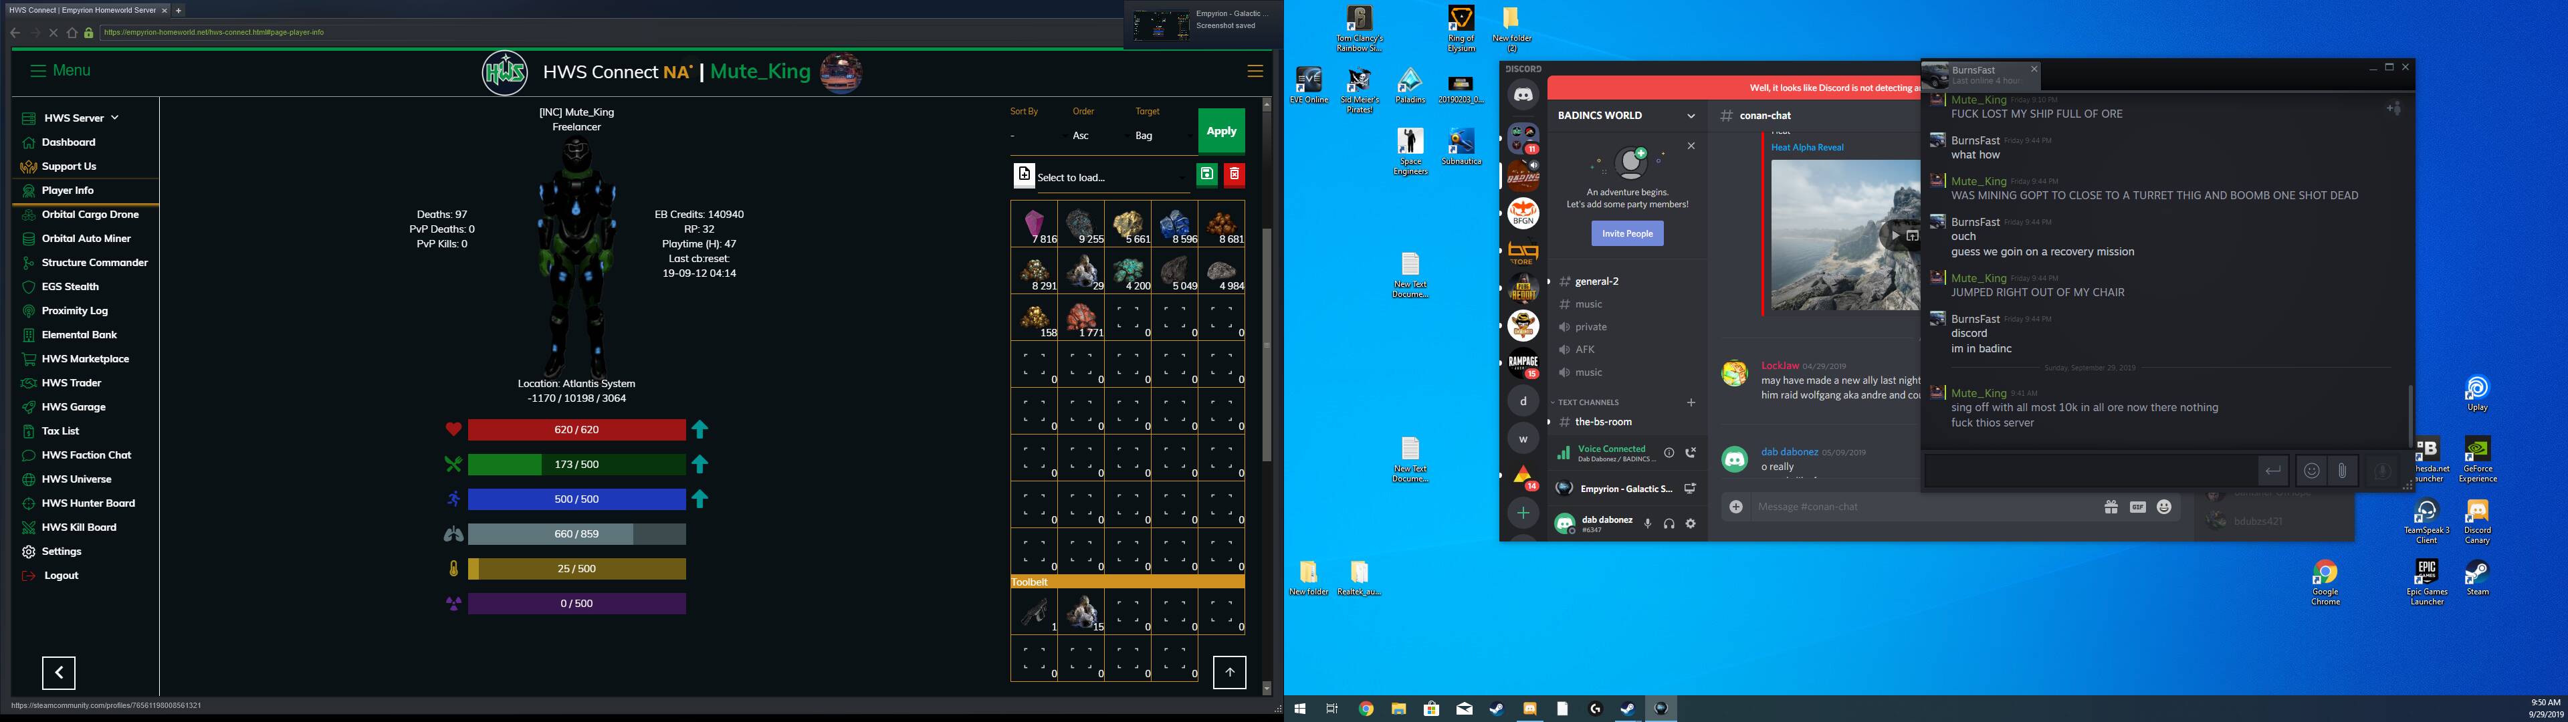2568x722 pixels.
Task: Click the oxygen bar showing 660 / 859
Action: pos(576,535)
